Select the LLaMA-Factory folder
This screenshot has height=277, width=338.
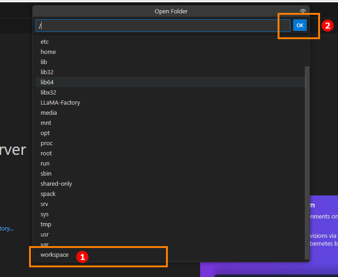pos(60,102)
